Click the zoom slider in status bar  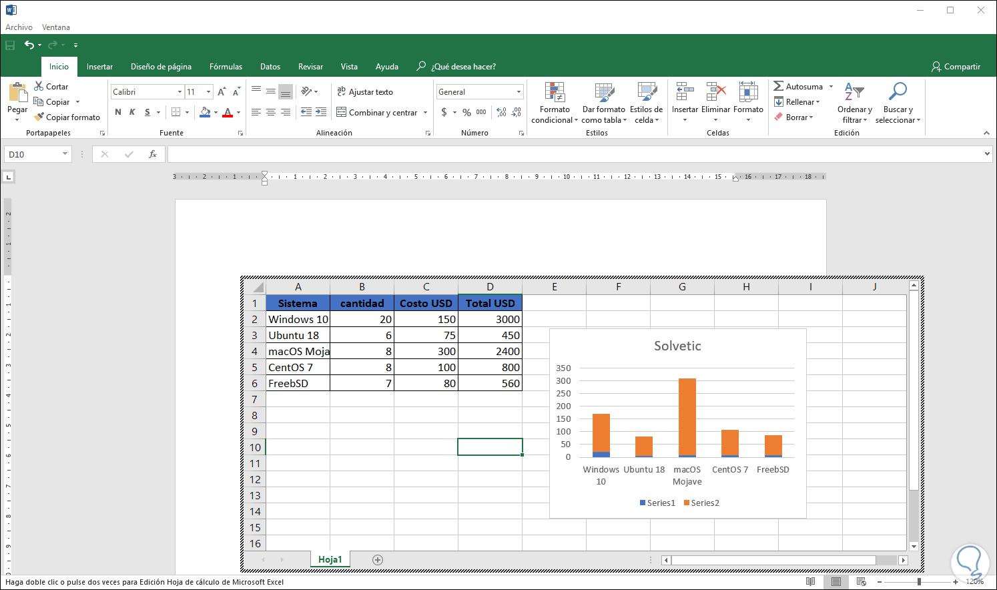[918, 582]
